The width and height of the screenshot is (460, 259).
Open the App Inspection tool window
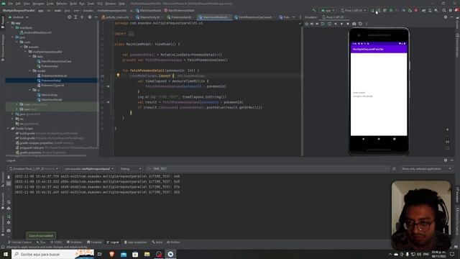coord(135,242)
